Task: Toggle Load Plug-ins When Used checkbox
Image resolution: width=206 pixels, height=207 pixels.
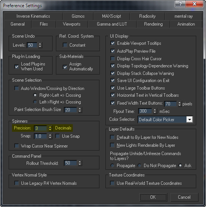Action: [17, 67]
